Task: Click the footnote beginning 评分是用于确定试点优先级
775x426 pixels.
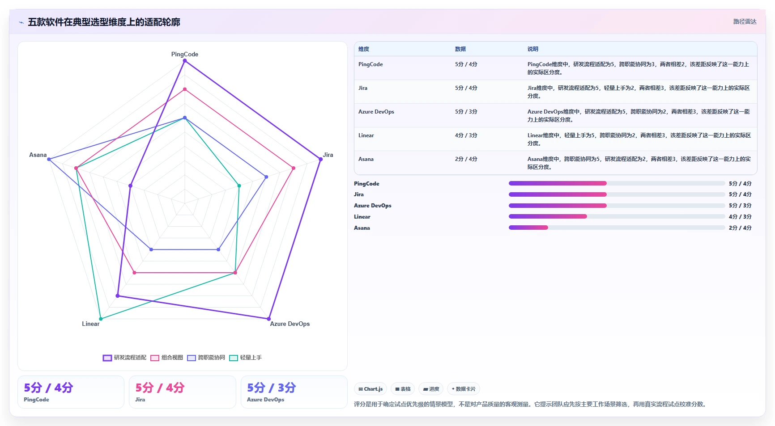Action: pos(531,404)
